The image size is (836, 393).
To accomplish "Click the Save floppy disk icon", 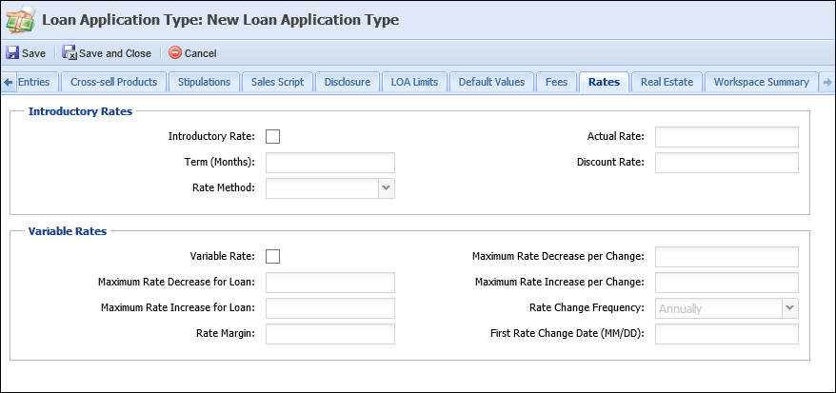I will pos(12,52).
